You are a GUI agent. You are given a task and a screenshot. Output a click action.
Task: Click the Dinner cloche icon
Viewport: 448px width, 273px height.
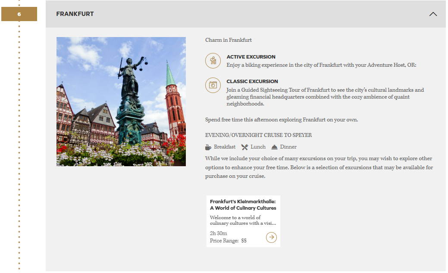pyautogui.click(x=274, y=147)
